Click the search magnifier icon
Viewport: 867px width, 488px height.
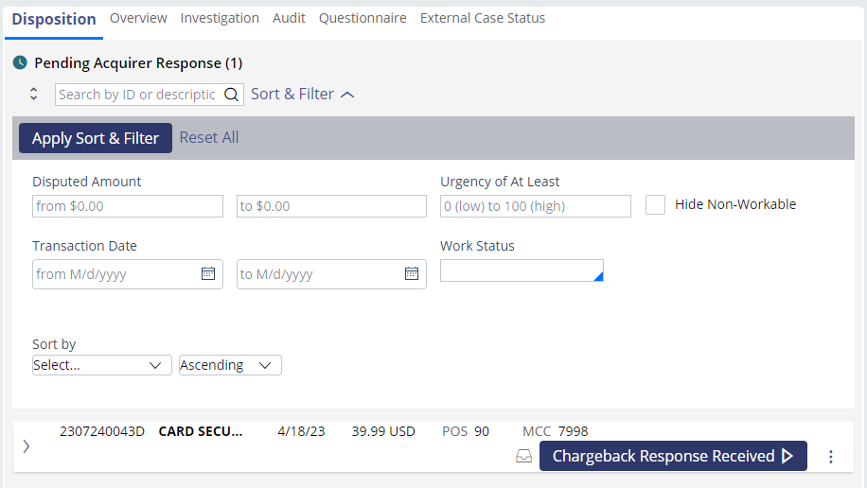point(232,95)
